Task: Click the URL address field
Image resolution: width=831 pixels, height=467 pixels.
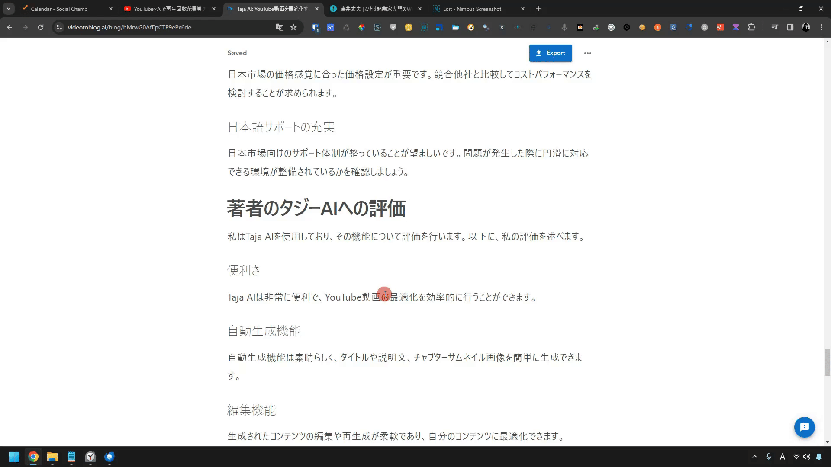Action: pyautogui.click(x=164, y=27)
